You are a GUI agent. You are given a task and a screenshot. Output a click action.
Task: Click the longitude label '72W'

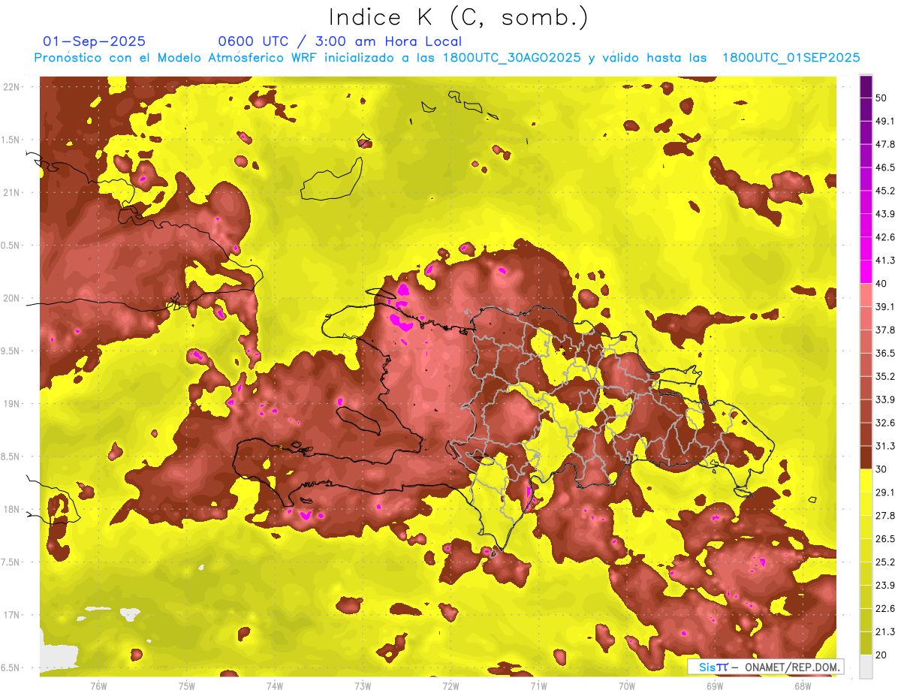coord(450,685)
